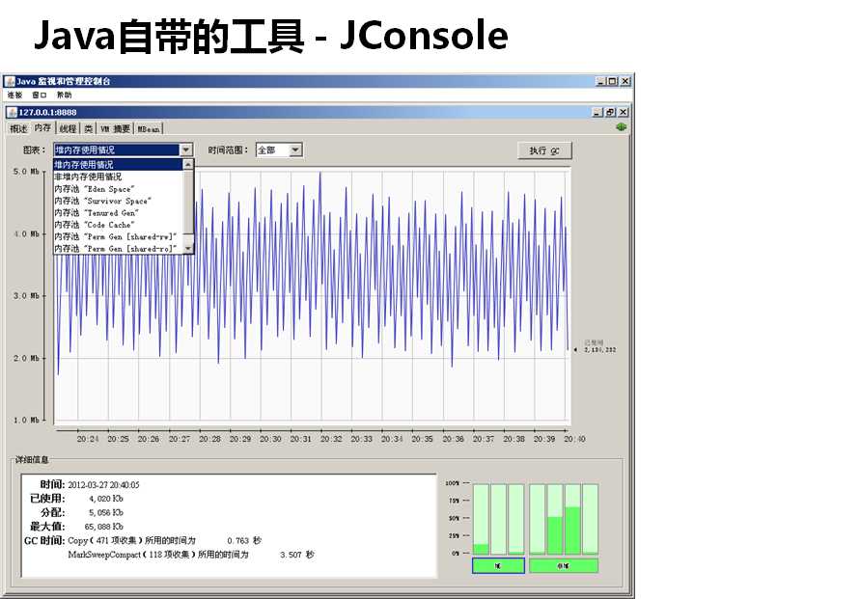Maximize the Java 监视和管理控制台 window
Image resolution: width=861 pixels, height=599 pixels.
pos(613,81)
